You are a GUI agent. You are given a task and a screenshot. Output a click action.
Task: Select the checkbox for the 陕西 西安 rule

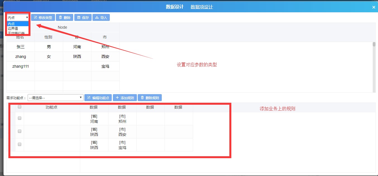pyautogui.click(x=20, y=131)
